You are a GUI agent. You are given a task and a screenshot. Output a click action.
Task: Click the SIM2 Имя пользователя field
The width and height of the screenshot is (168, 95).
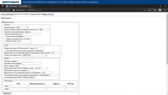point(37,89)
